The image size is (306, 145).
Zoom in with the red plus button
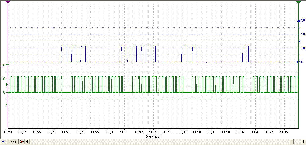22,142
